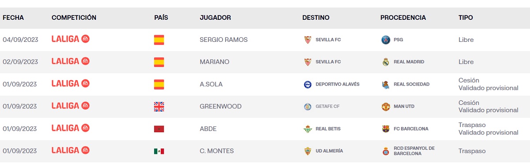Click the TIPO column header
530x164 pixels.
click(x=466, y=18)
